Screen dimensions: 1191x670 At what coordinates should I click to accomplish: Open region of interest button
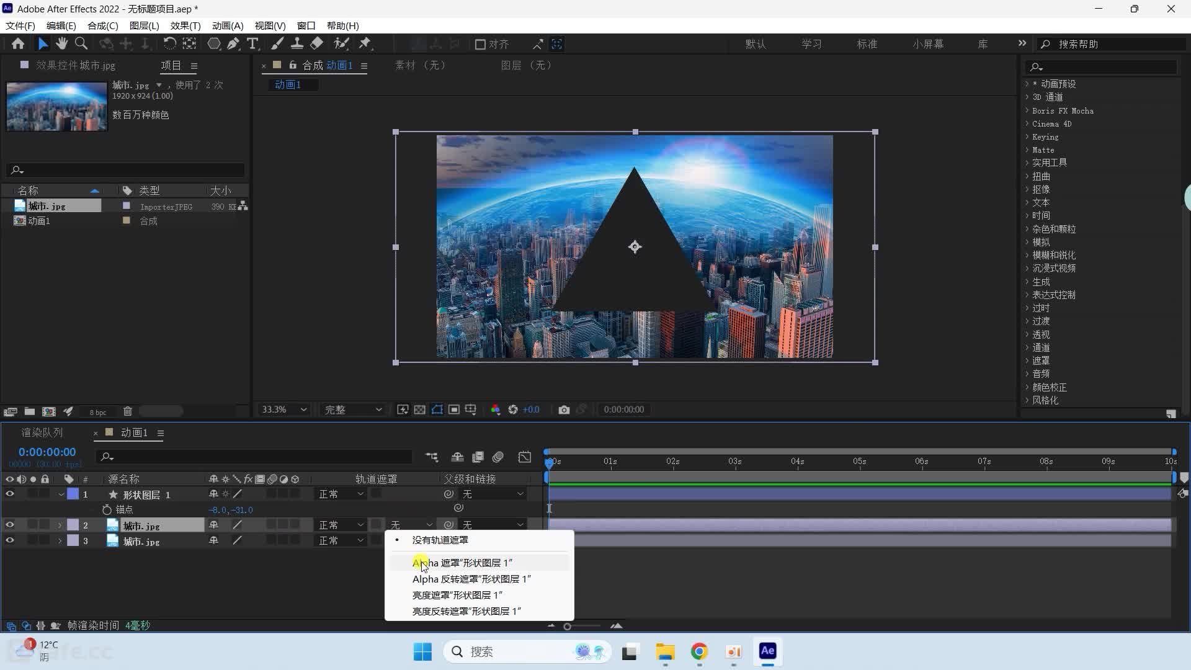click(454, 410)
